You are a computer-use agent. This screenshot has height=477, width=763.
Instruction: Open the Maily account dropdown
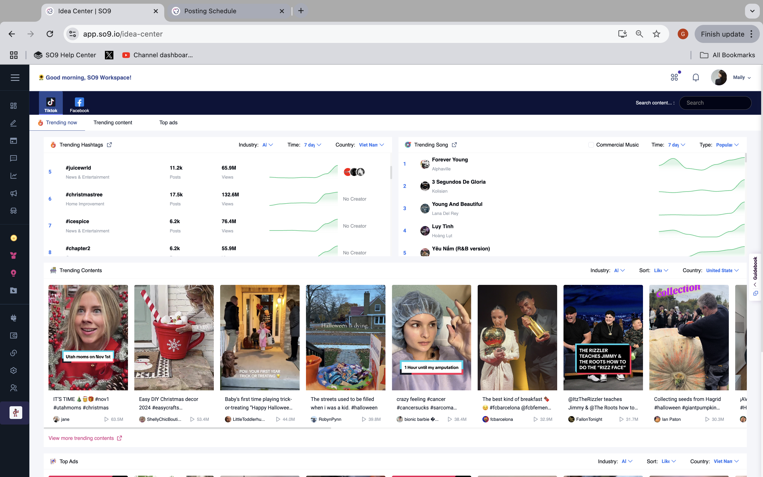tap(742, 78)
